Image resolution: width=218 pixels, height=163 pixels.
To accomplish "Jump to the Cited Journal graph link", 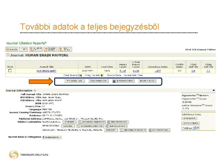I will [72, 75].
